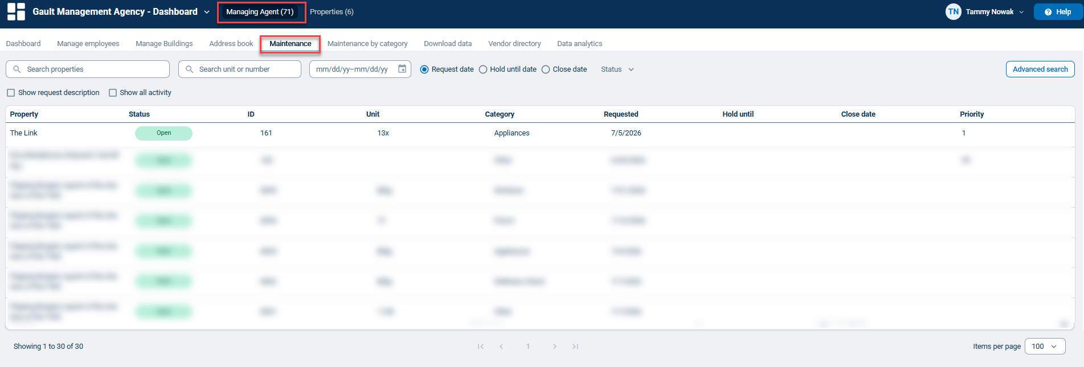Switch to the Managing Agent (71) tab
This screenshot has height=367, width=1084.
(x=260, y=12)
